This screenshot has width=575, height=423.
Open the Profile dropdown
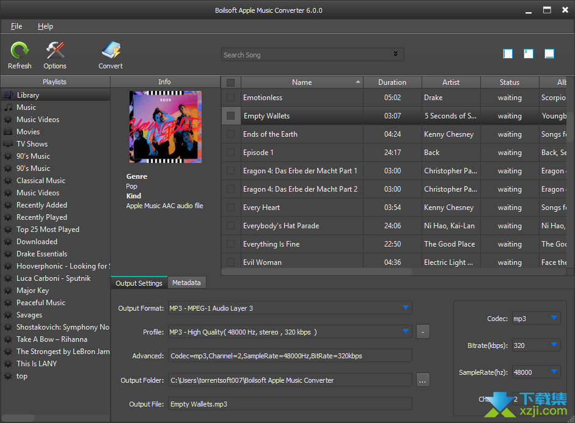click(x=406, y=331)
